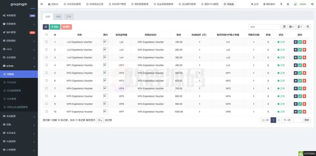Click the language switch icon in header
This screenshot has width=316, height=156.
(281, 4)
